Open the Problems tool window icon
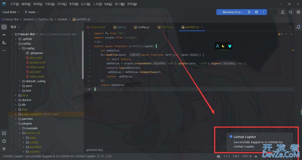302x160 pixels. point(4,141)
